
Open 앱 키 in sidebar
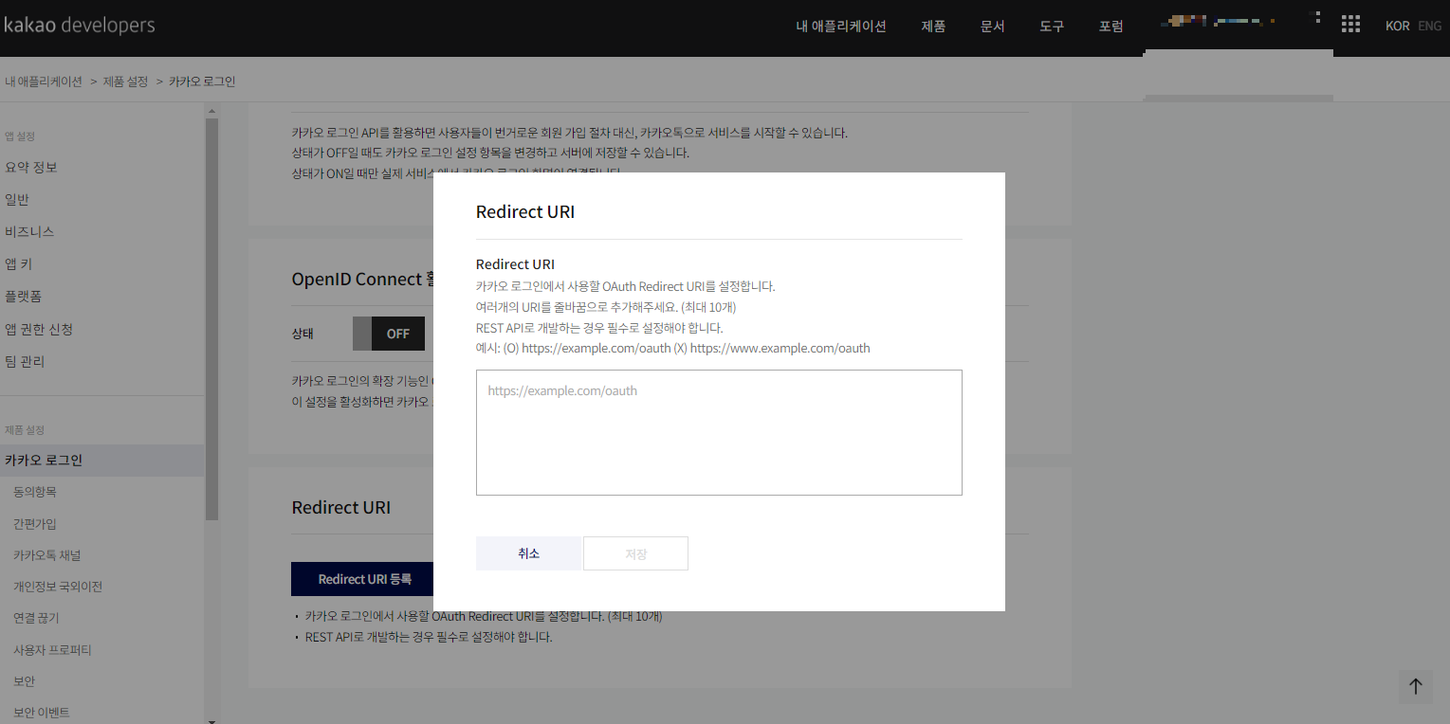[x=19, y=264]
